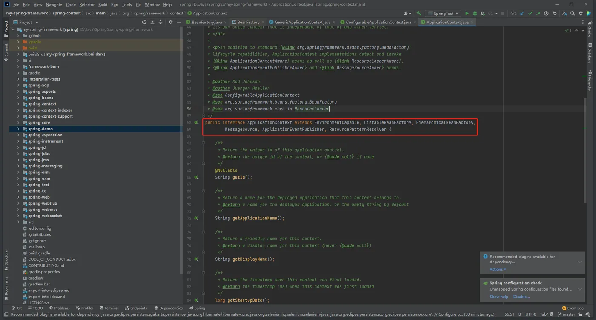The width and height of the screenshot is (596, 320).
Task: Click the UTF-8 encoding status entry
Action: 531,314
